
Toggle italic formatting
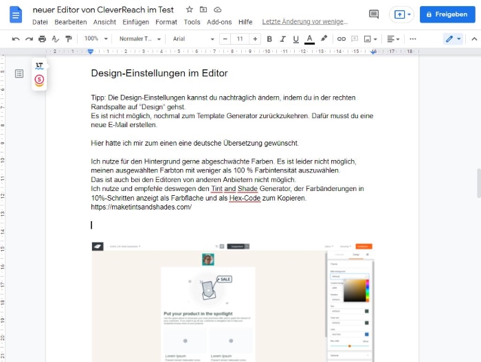(x=282, y=39)
